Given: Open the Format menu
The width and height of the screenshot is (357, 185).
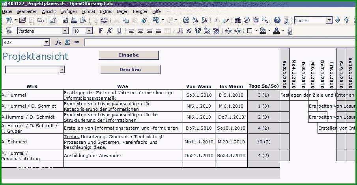Looking at the screenshot, I should click(88, 11).
